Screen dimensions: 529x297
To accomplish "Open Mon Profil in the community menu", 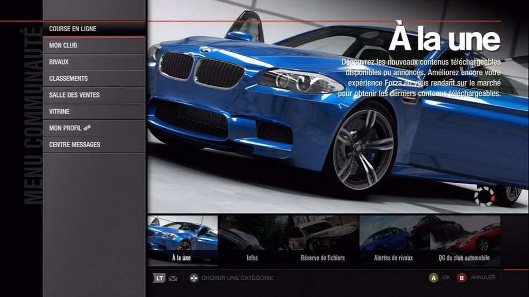I will click(x=94, y=128).
